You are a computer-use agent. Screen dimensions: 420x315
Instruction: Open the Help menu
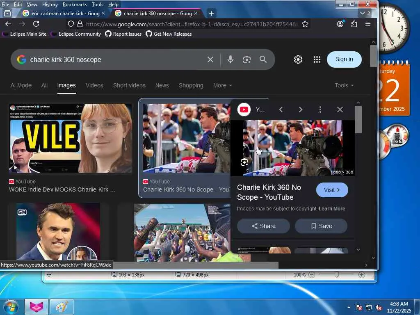pos(113,4)
